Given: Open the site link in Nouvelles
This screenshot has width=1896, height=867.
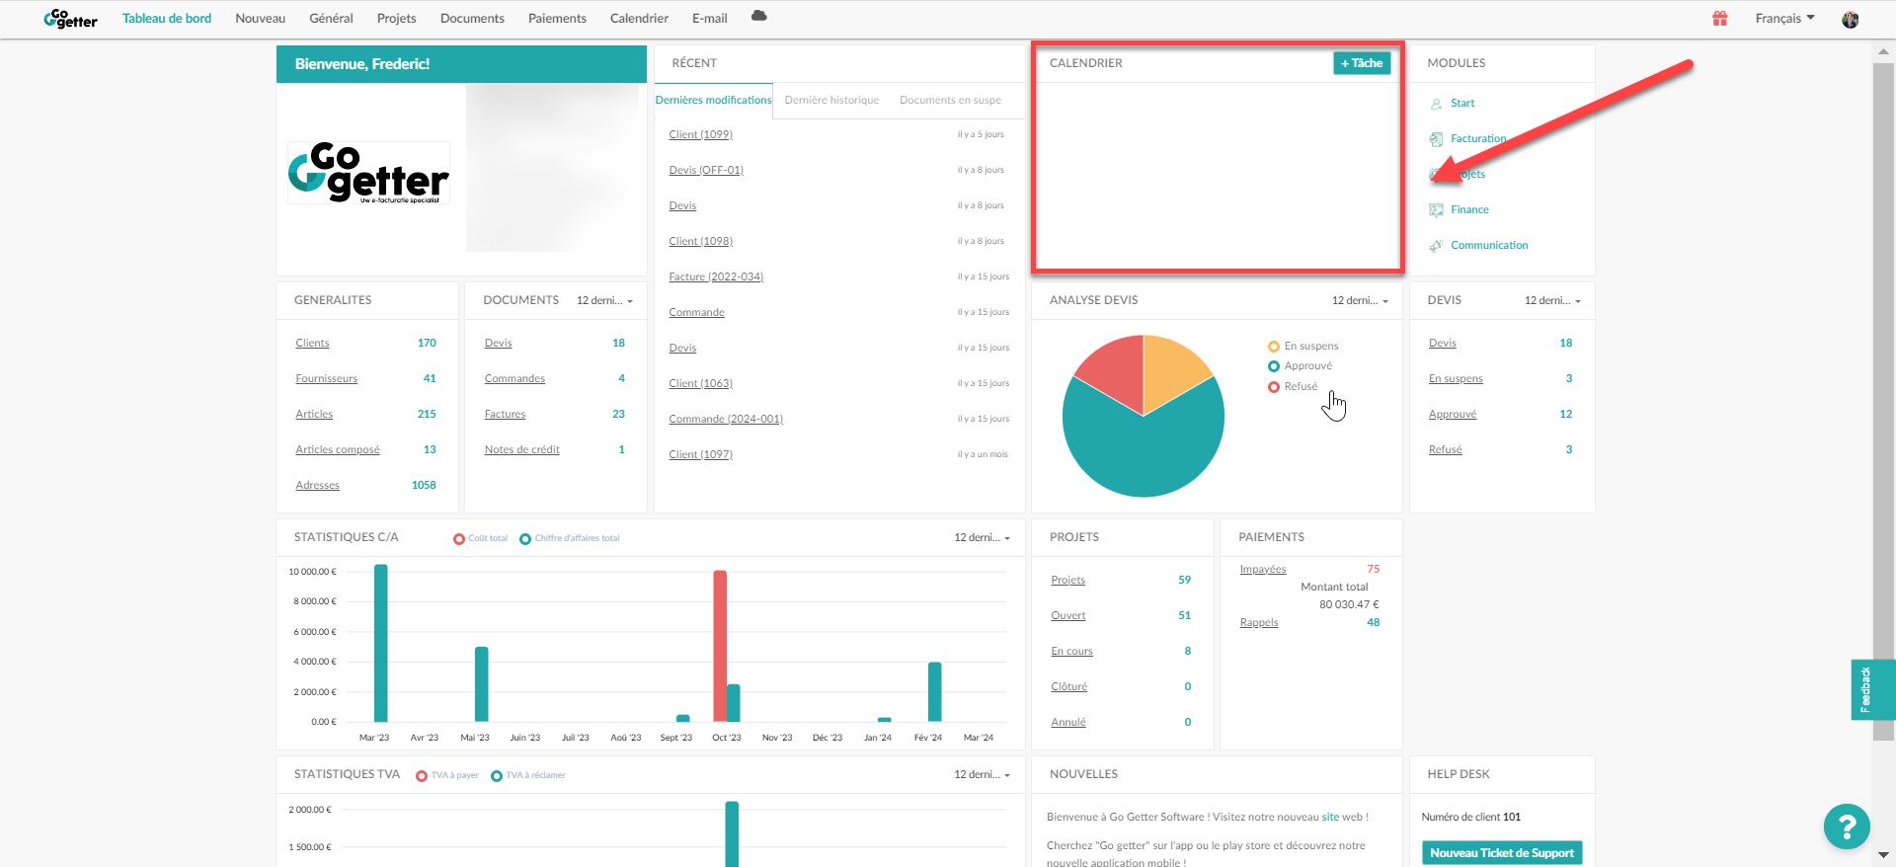Looking at the screenshot, I should pyautogui.click(x=1330, y=818).
